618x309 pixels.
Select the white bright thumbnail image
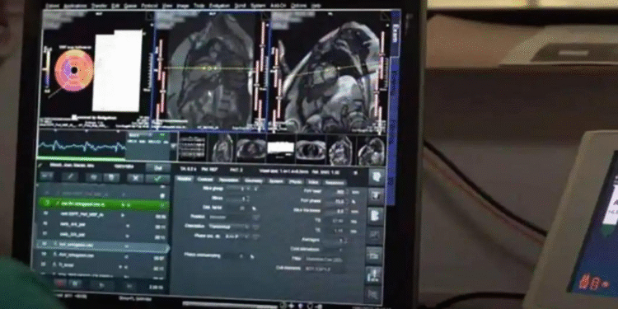(x=281, y=149)
